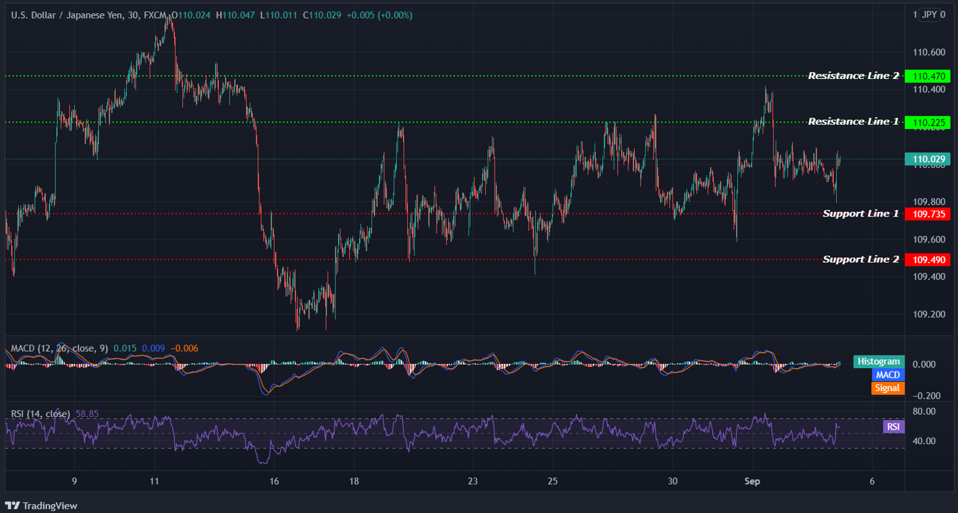This screenshot has width=958, height=513.
Task: Click the -0.200 MACD axis label
Action: click(x=926, y=396)
